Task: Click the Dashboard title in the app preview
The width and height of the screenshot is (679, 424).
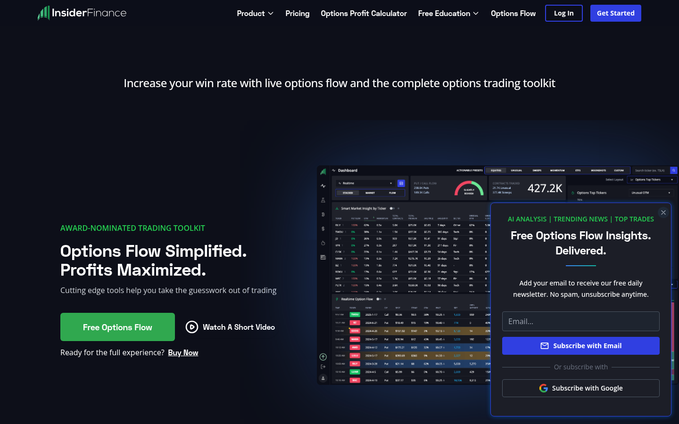Action: tap(348, 171)
